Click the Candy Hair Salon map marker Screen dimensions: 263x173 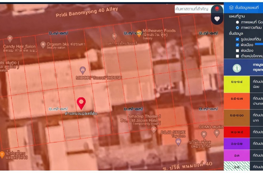click(x=10, y=39)
